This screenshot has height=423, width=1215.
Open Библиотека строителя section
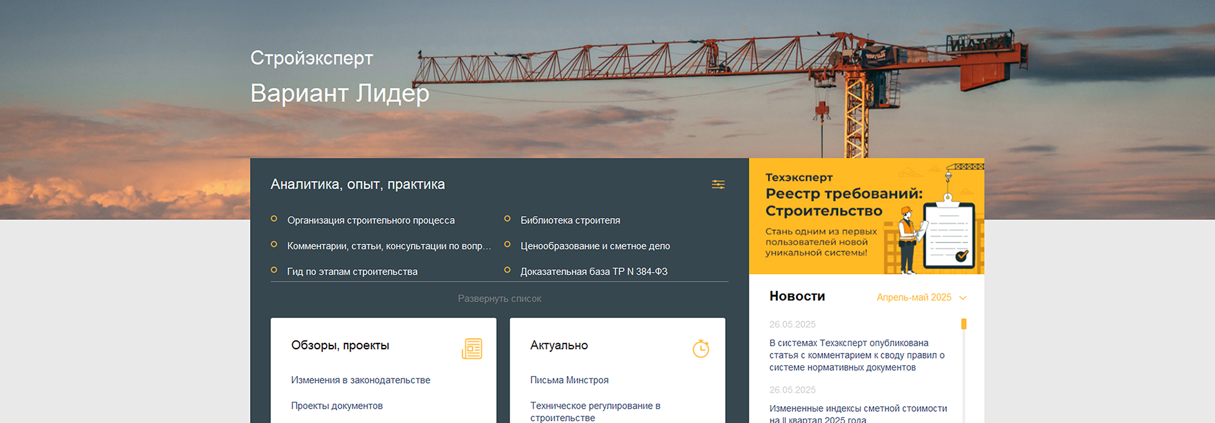(570, 220)
